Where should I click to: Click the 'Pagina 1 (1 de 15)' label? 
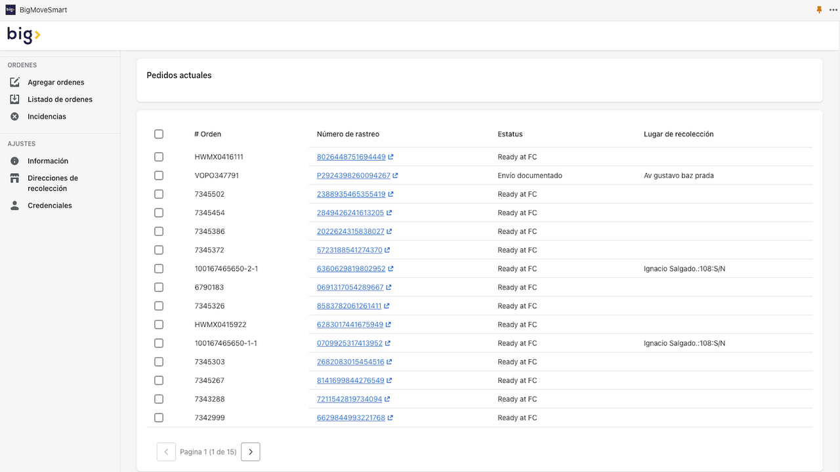click(x=208, y=452)
